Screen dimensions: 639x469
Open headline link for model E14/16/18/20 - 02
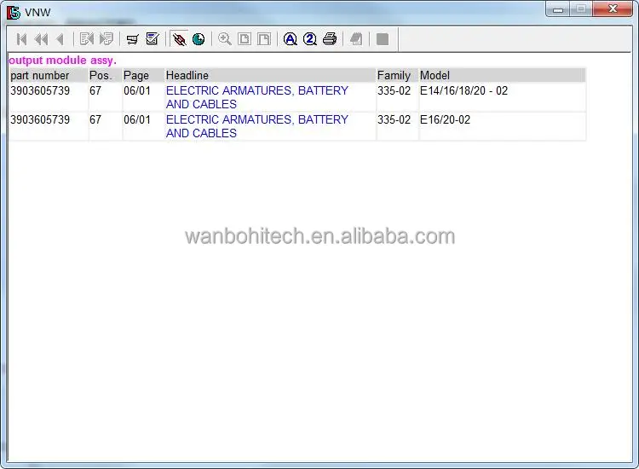point(257,97)
